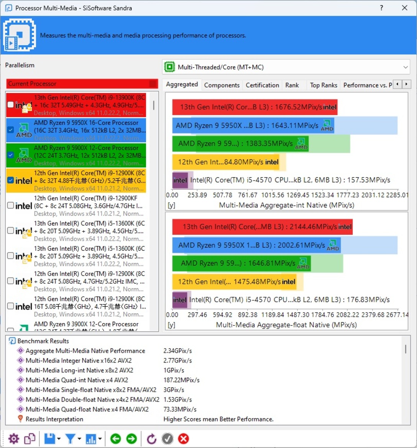The height and width of the screenshot is (448, 417).
Task: Click diamond icon beside Aggregate Multi-Media Native Performance
Action: point(20,351)
